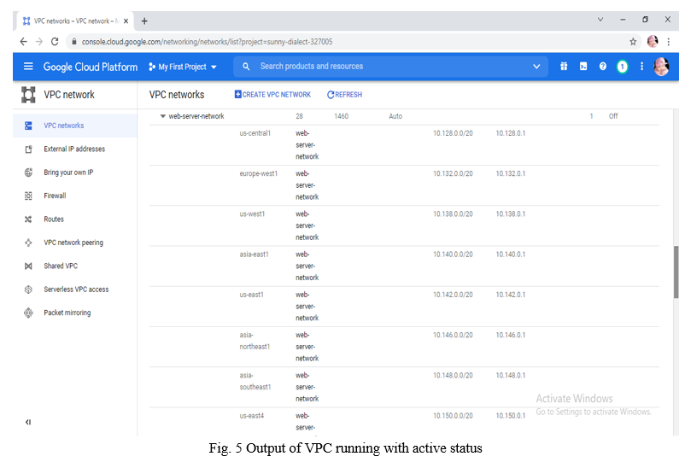Click the Packet mirroring icon
Screen dimensions: 685x462
click(28, 313)
